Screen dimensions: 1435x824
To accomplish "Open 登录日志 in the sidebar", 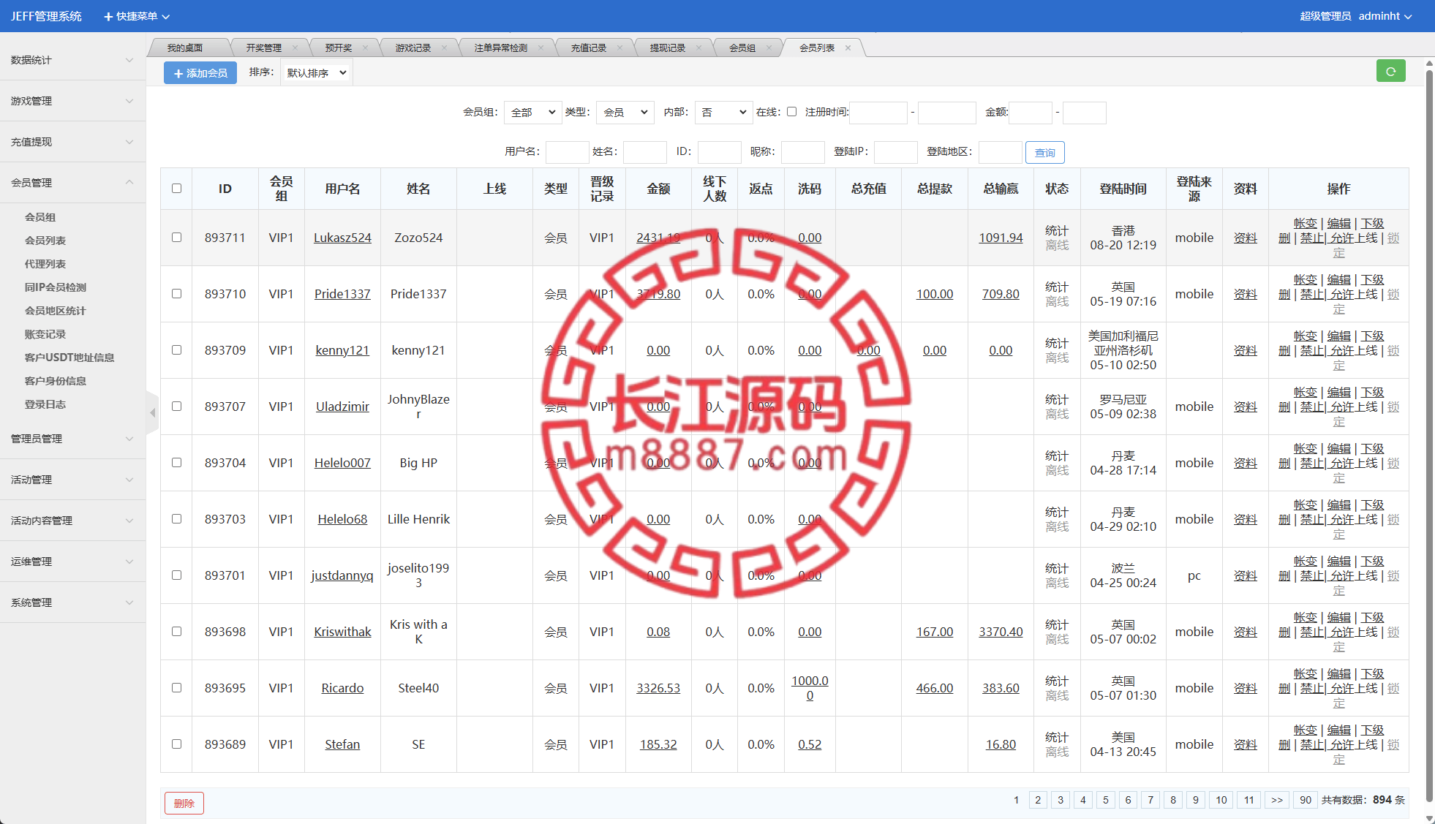I will click(x=45, y=404).
